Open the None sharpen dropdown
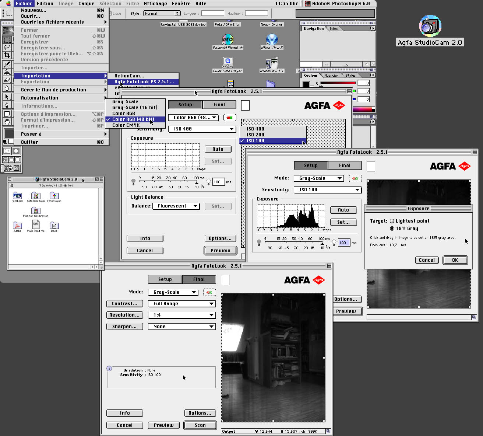 pyautogui.click(x=182, y=327)
